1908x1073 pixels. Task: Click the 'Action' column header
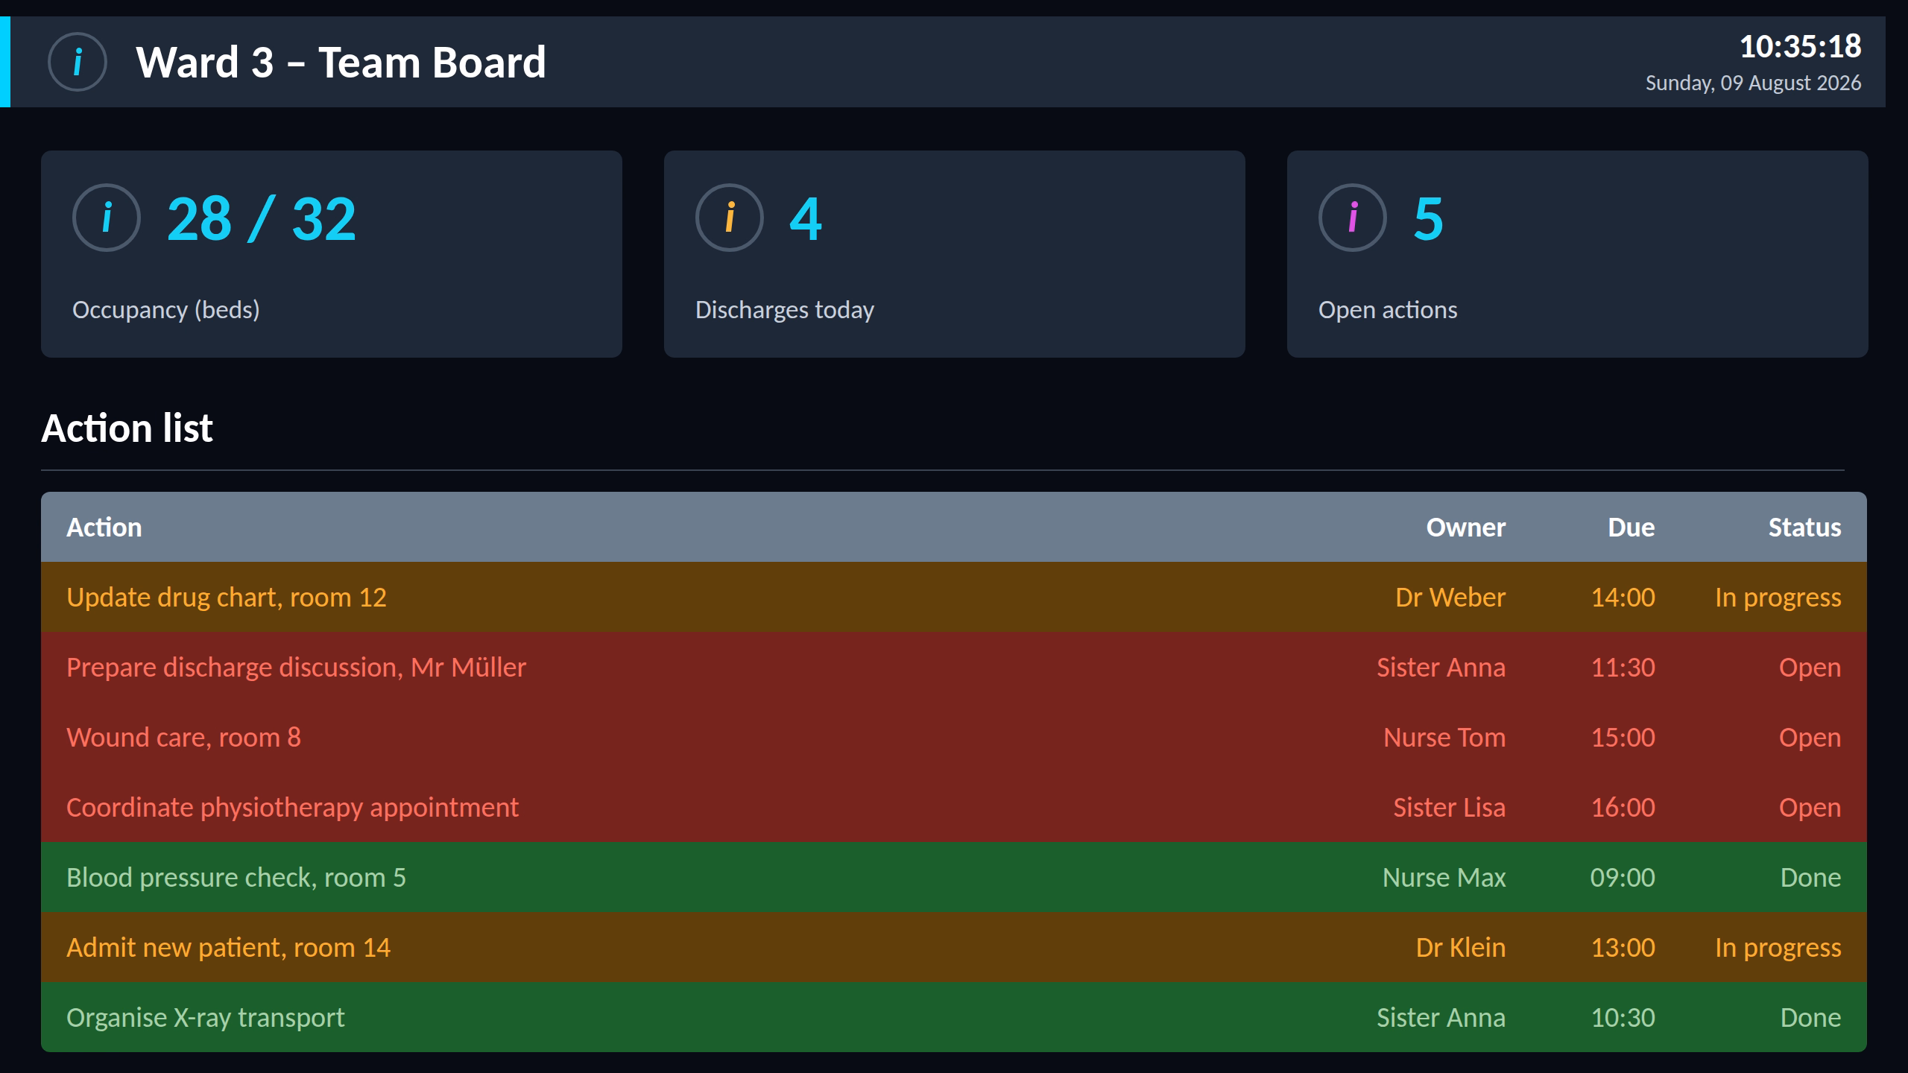click(x=104, y=528)
